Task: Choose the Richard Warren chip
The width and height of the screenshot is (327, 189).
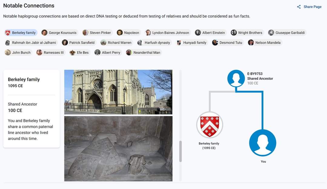Action: pyautogui.click(x=116, y=43)
